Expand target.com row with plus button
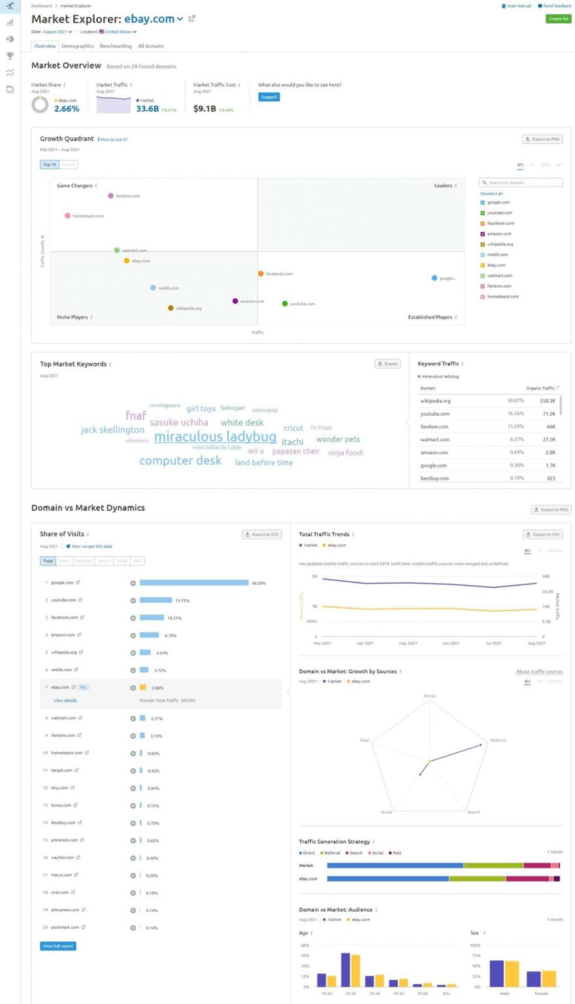 point(133,771)
